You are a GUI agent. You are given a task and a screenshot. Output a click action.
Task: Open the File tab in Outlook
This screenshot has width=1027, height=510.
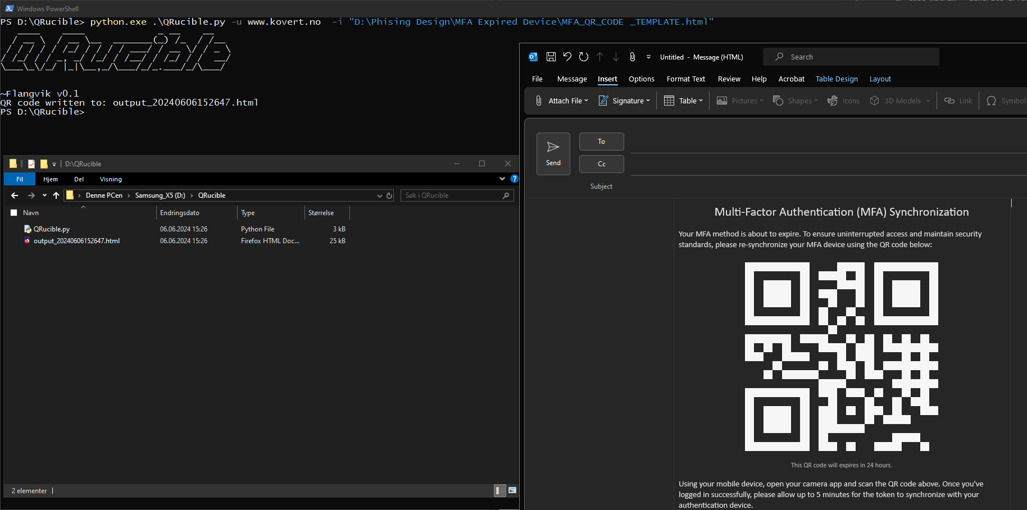coord(537,79)
